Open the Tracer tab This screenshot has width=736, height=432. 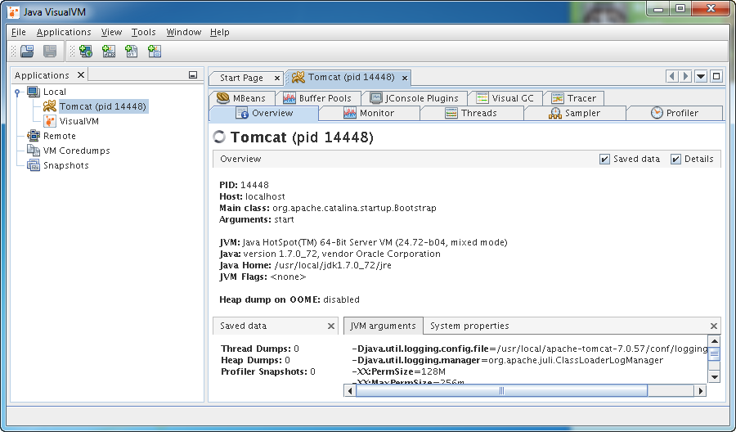click(x=573, y=98)
